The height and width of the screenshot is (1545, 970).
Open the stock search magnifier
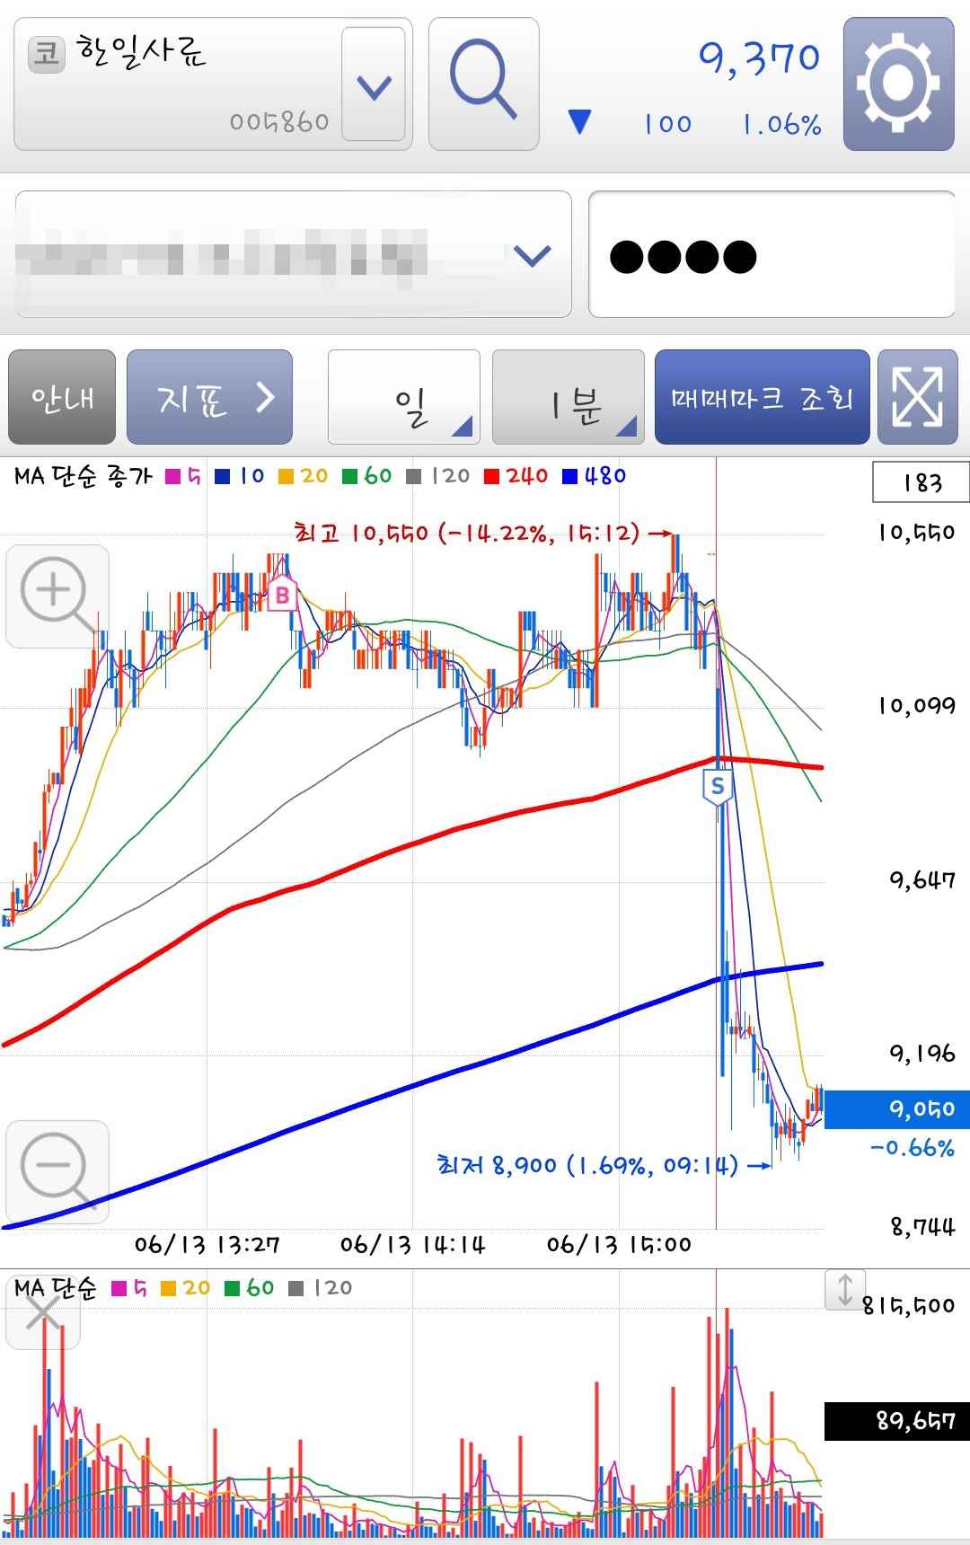tap(483, 84)
